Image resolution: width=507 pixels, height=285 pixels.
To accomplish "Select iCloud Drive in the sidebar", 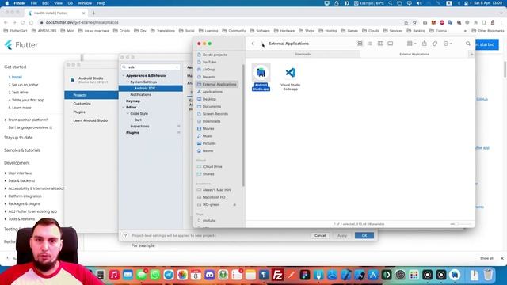I will click(212, 167).
